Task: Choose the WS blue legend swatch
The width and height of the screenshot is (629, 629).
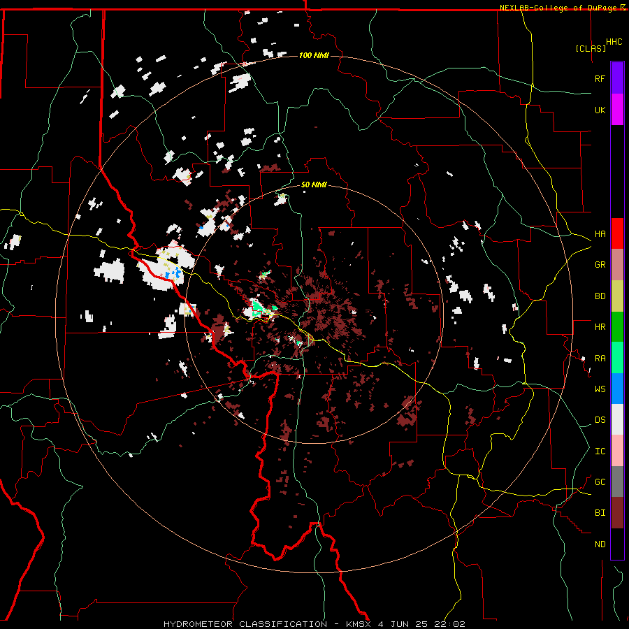Action: (617, 389)
